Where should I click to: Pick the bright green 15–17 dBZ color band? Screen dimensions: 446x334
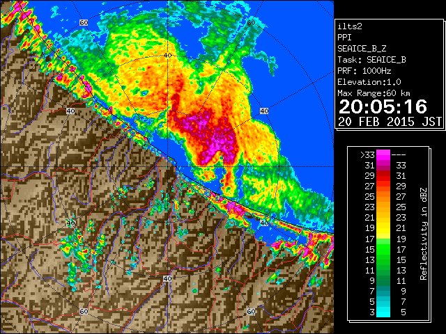tap(383, 249)
